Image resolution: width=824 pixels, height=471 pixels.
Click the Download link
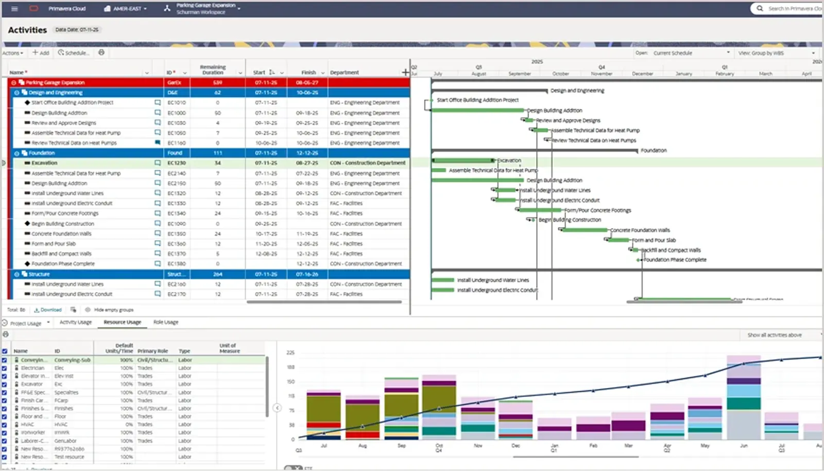pos(50,310)
